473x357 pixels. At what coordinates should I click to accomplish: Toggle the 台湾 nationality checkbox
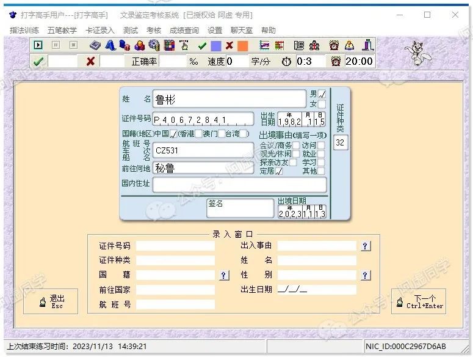(x=244, y=134)
